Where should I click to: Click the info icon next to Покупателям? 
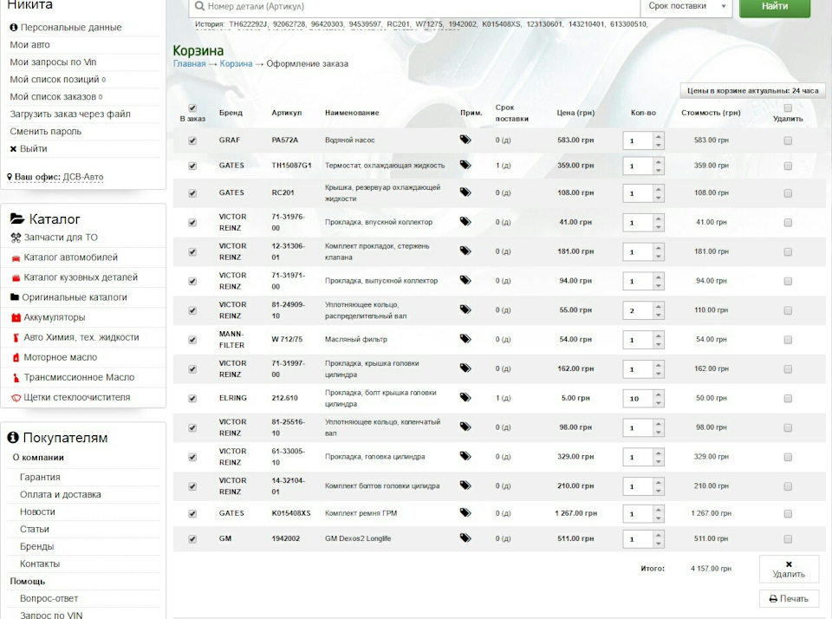click(13, 438)
